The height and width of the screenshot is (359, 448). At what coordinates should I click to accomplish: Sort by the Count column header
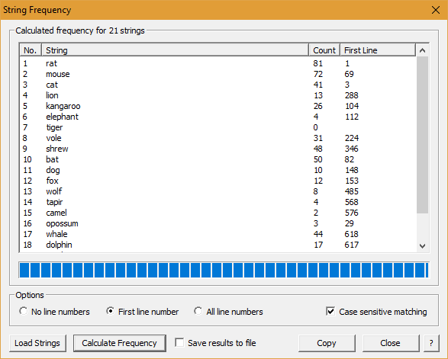point(324,50)
